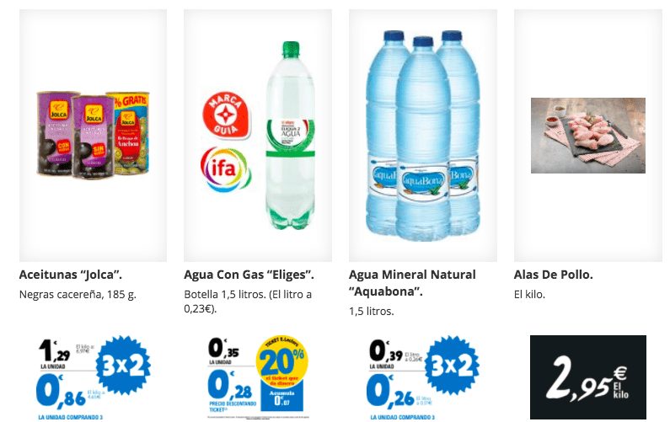Click the blue 0,28 discounted Eliges price
Screen dimensions: 670x422
230,385
